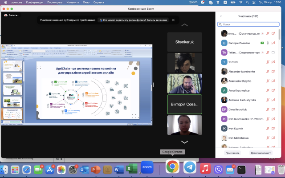
Task: Dismiss the subtitles notification with the X
Action: point(173,20)
